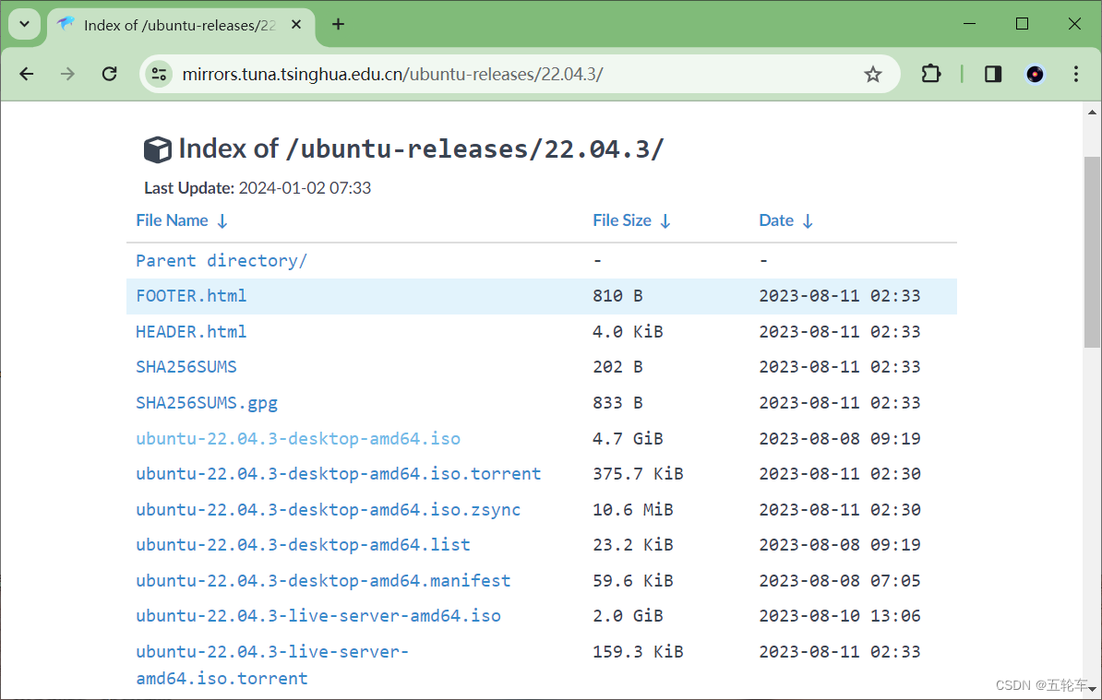
Task: Click the 2.0 GiB file size cell
Action: pos(628,616)
